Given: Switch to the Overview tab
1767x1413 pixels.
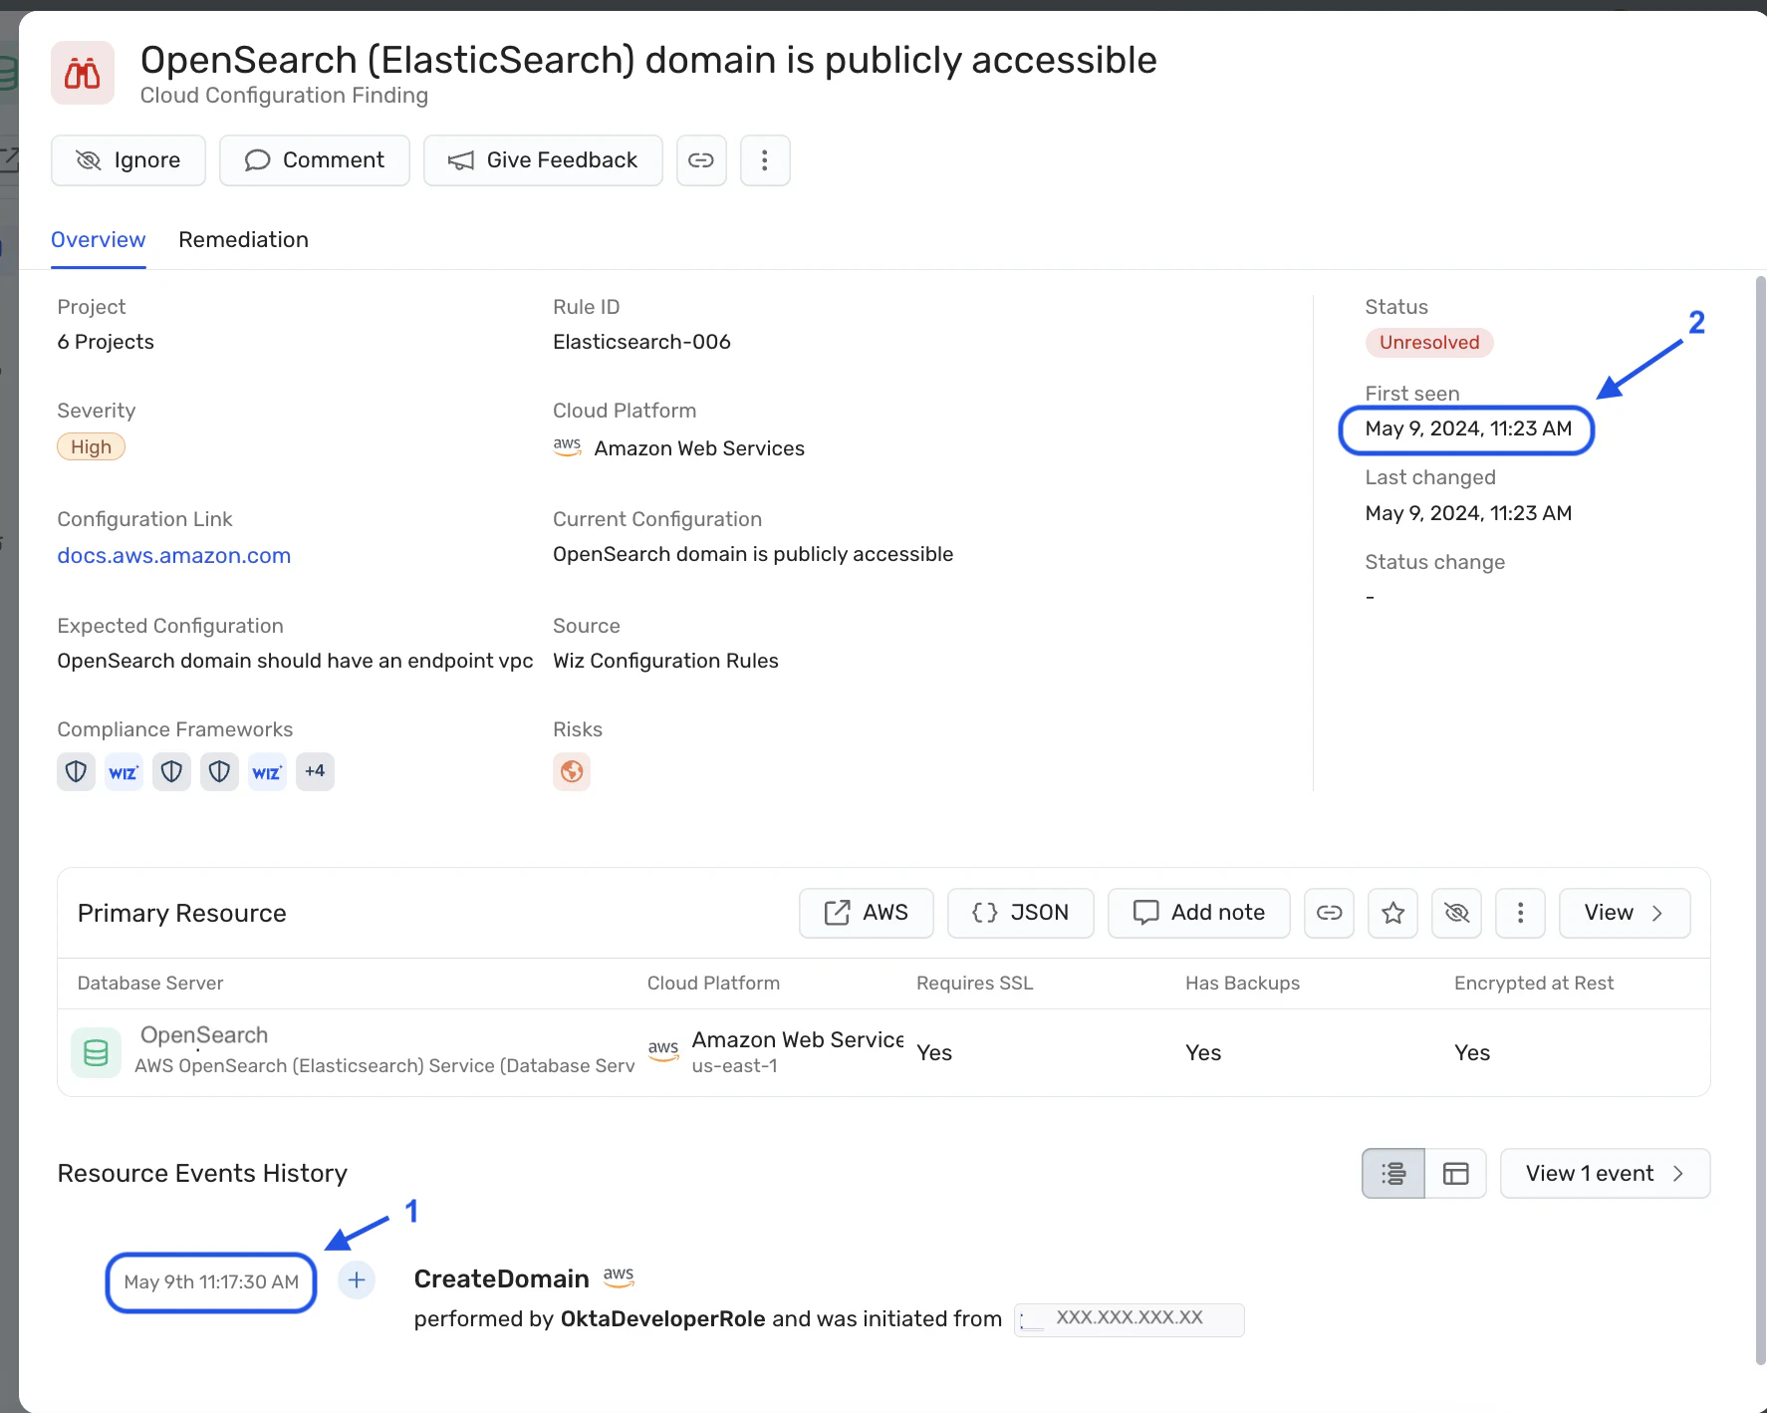Looking at the screenshot, I should coord(98,240).
